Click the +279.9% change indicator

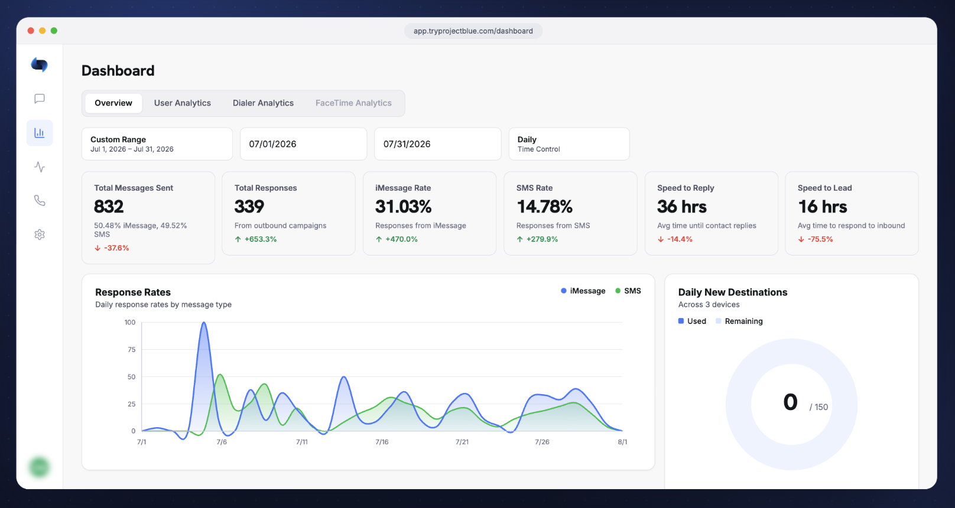click(x=538, y=240)
